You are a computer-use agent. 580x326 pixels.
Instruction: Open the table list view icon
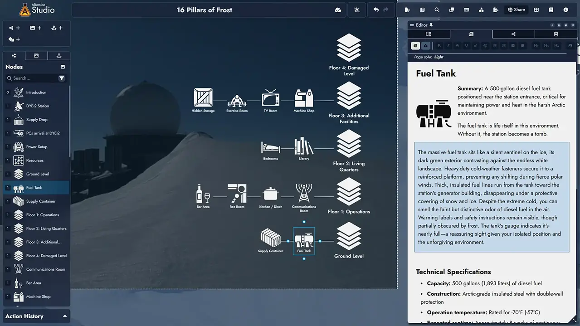422,10
